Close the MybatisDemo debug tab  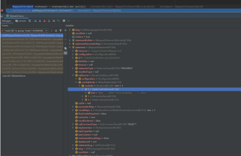coord(26,16)
